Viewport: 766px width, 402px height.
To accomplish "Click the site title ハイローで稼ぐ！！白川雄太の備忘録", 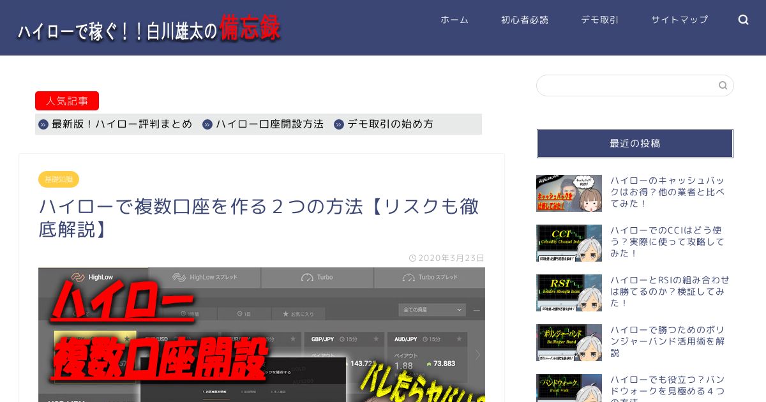I will [149, 29].
